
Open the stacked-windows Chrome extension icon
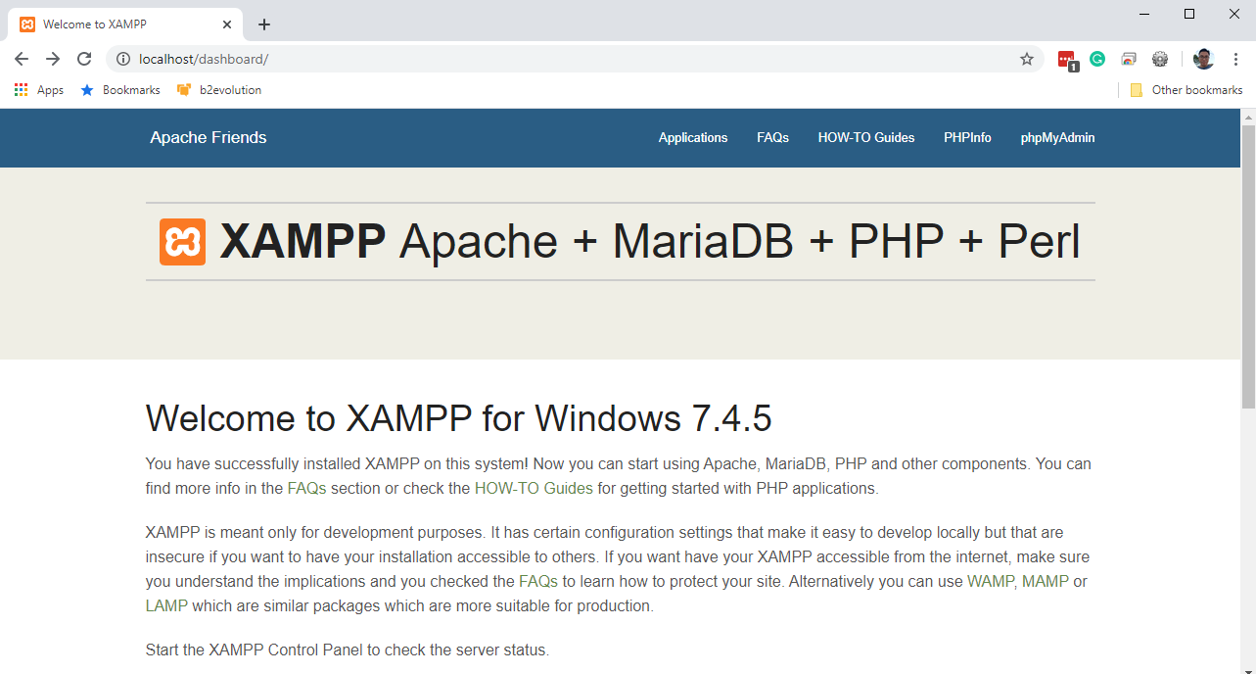pos(1129,59)
